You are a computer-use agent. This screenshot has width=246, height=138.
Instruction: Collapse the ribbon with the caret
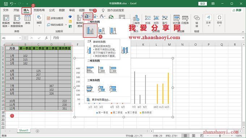pyautogui.click(x=243, y=32)
